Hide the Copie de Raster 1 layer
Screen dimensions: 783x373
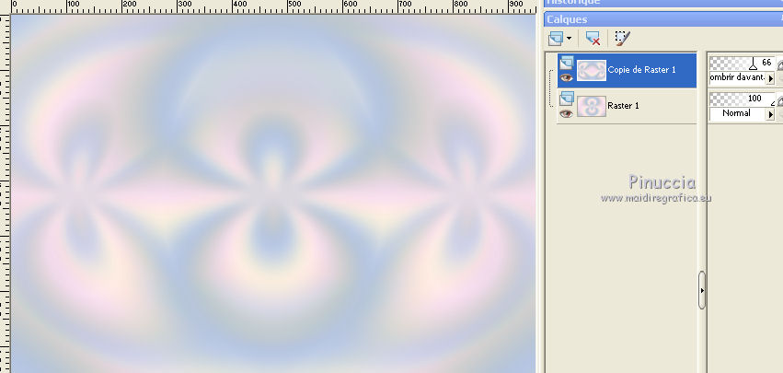point(566,77)
